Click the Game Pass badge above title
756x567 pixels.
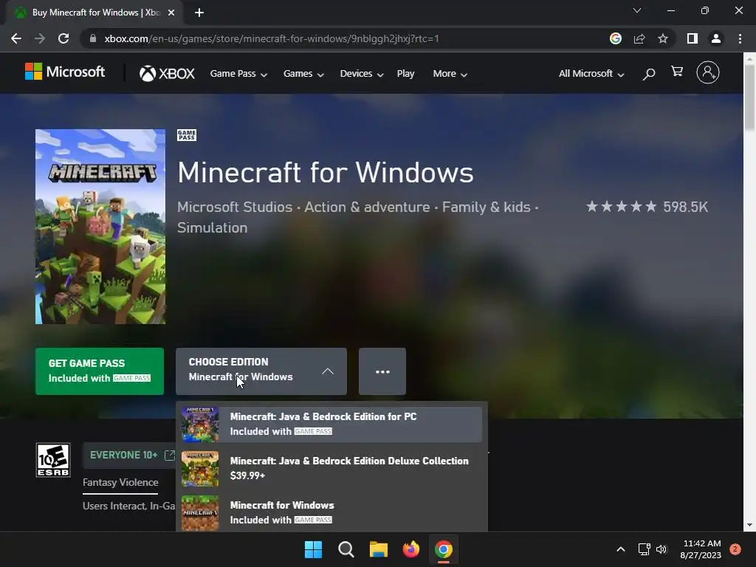tap(187, 135)
